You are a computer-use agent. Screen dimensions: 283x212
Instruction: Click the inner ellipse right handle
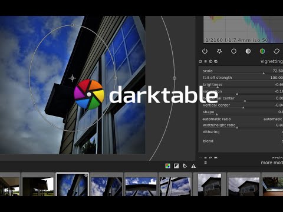(116, 78)
